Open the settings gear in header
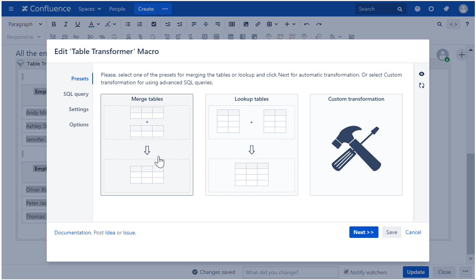Screen dimensions: 476x280 point(431,9)
